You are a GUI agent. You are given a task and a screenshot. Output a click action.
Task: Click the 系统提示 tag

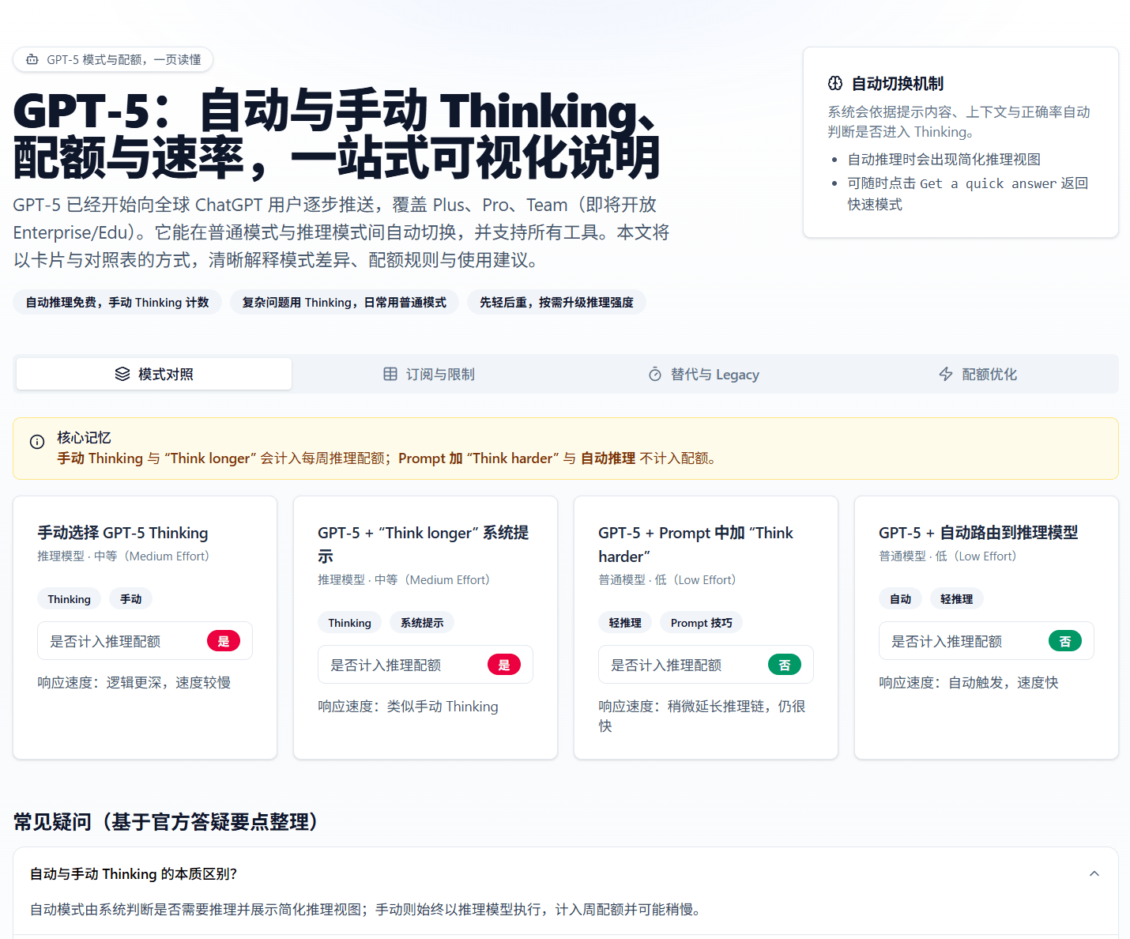coord(422,622)
